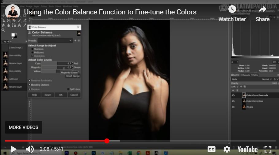Toggle lock alpha checker icon
The width and height of the screenshot is (279, 155).
coord(245,87)
